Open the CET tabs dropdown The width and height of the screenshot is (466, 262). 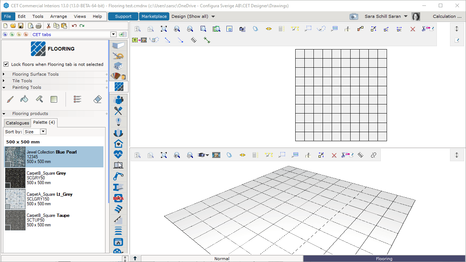point(113,35)
